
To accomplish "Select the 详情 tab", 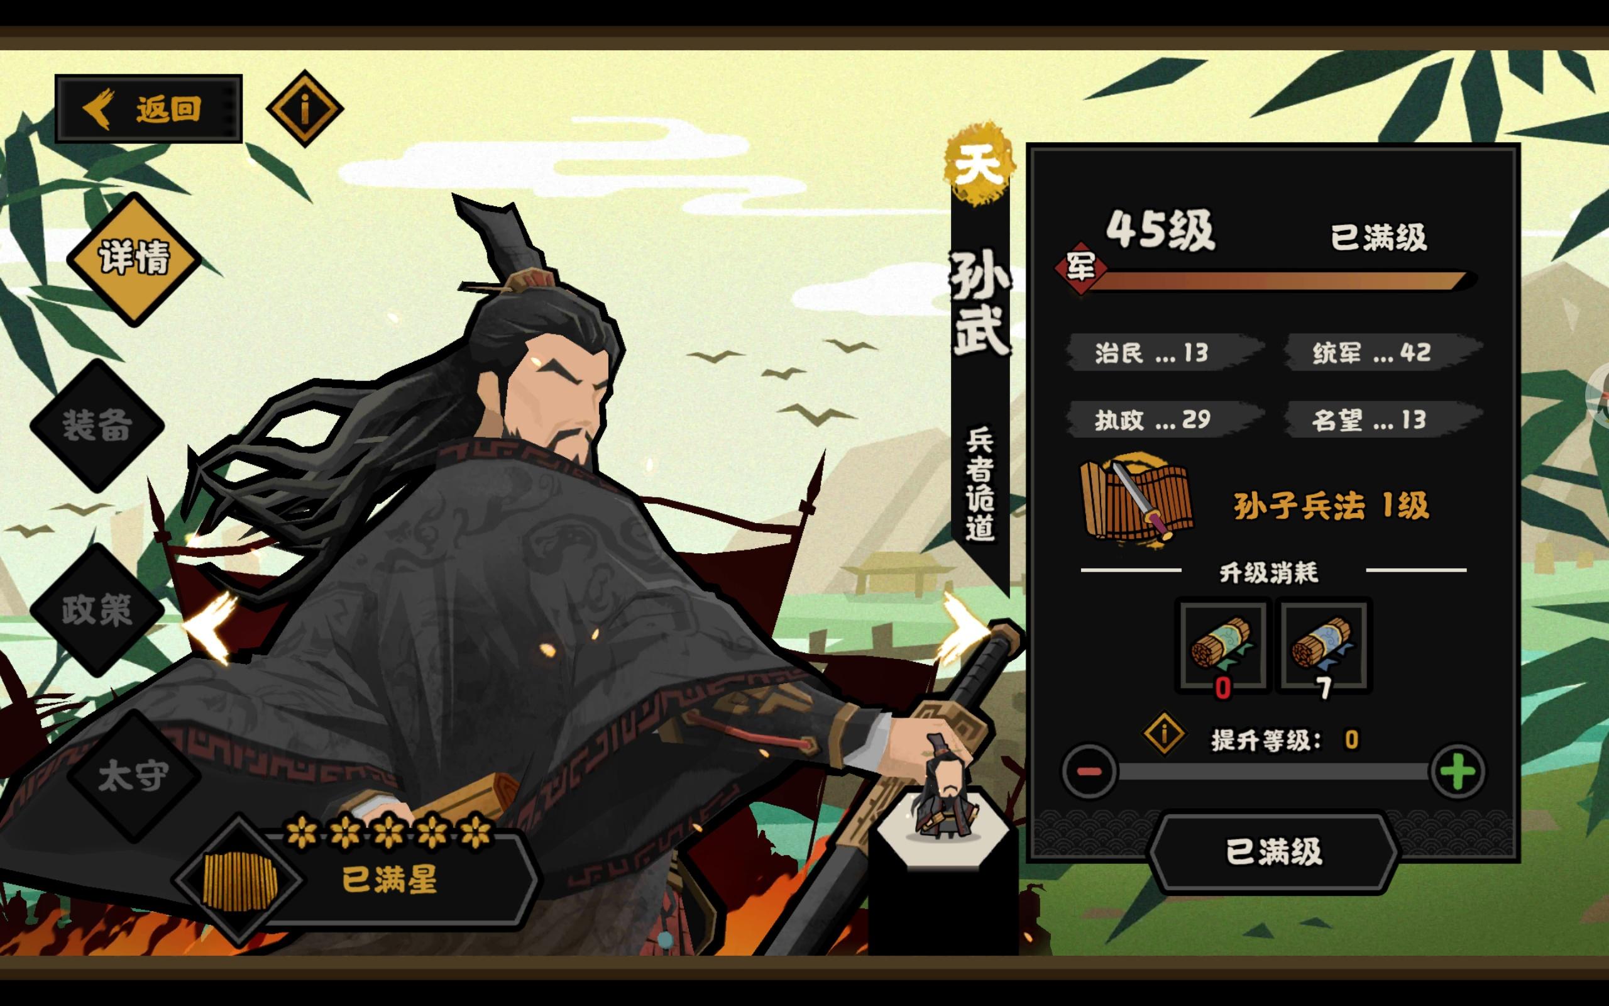I will pos(135,259).
